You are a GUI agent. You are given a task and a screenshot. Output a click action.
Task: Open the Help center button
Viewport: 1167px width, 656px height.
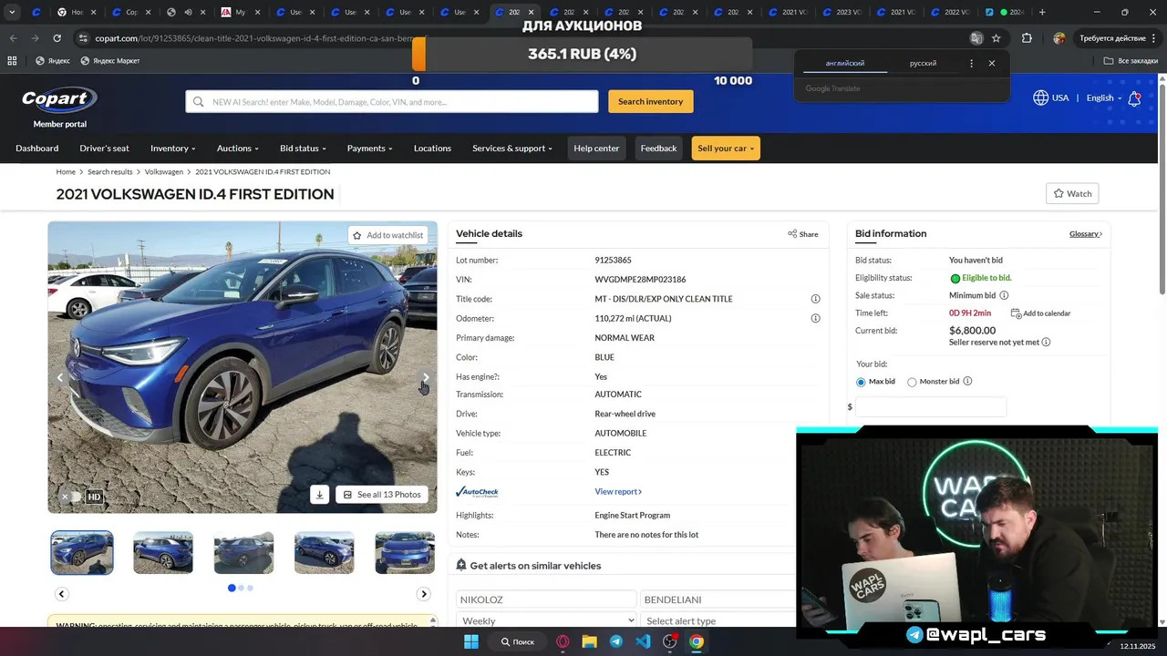(x=596, y=149)
